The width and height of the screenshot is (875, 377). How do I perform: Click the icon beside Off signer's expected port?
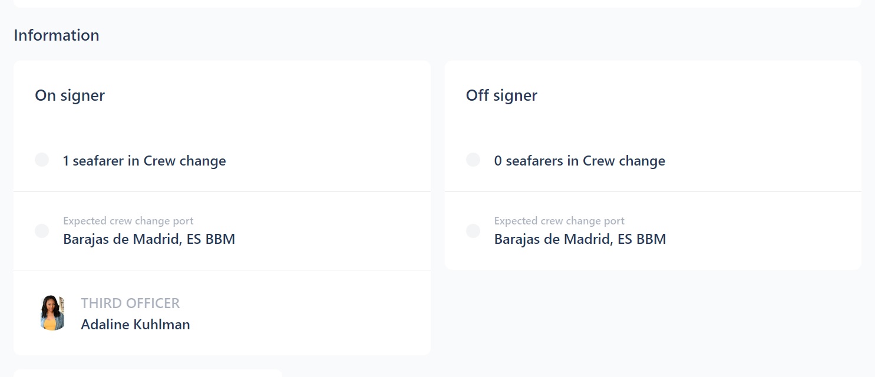[x=473, y=231]
